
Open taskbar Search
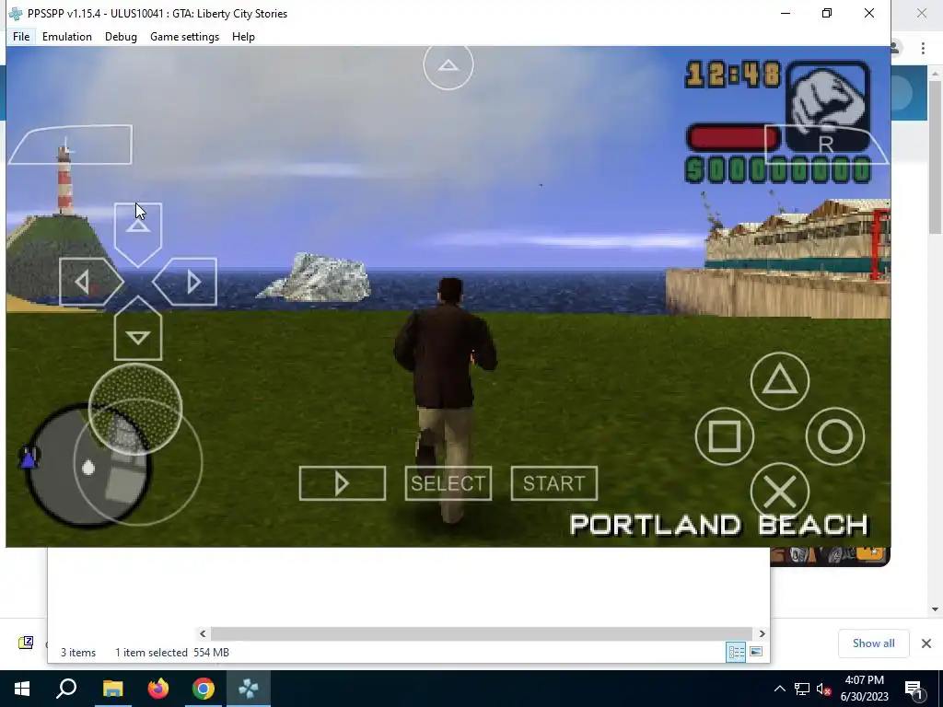click(x=66, y=689)
